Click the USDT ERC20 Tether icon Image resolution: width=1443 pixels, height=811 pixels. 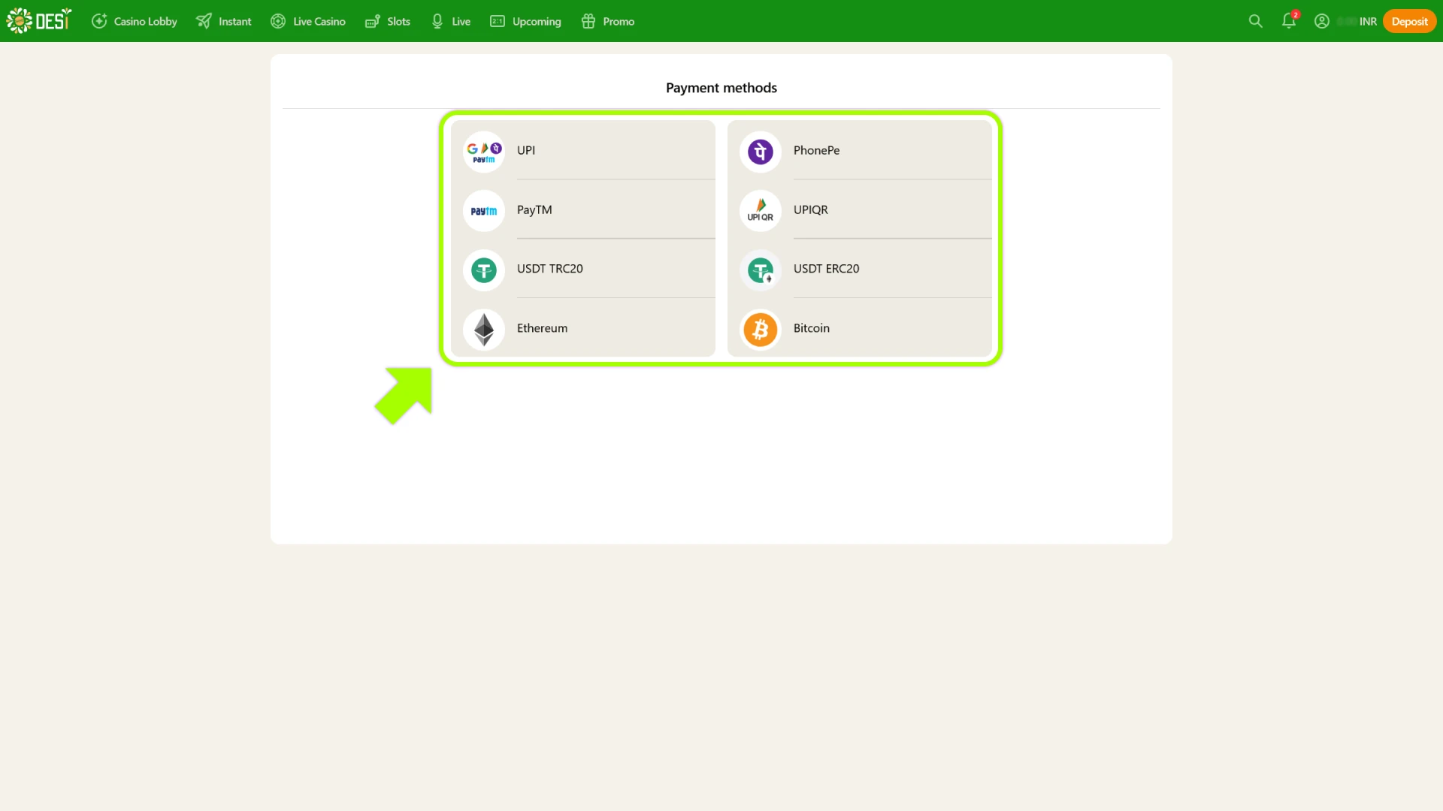pyautogui.click(x=760, y=270)
